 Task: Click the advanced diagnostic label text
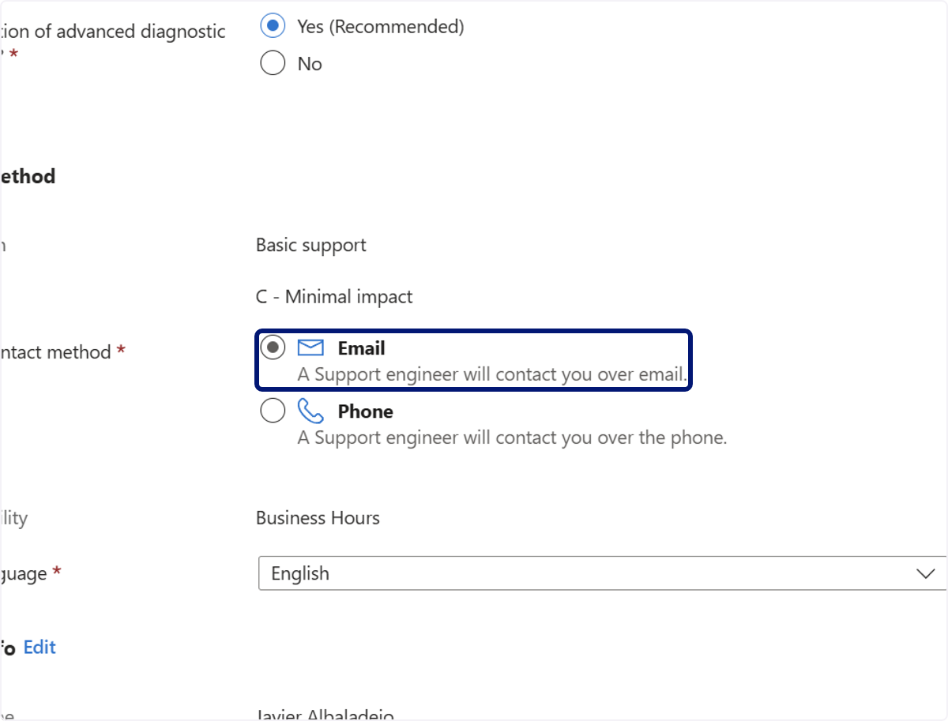[113, 32]
